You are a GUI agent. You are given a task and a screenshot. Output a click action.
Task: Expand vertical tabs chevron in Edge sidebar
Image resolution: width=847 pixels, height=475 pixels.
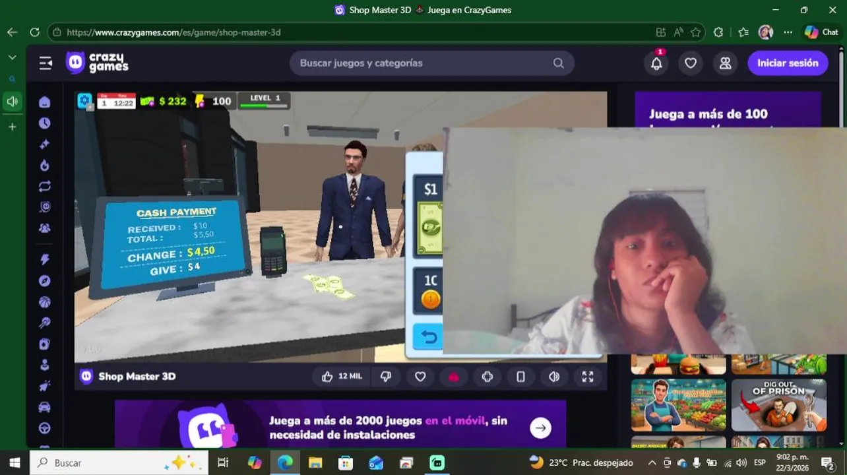click(12, 57)
